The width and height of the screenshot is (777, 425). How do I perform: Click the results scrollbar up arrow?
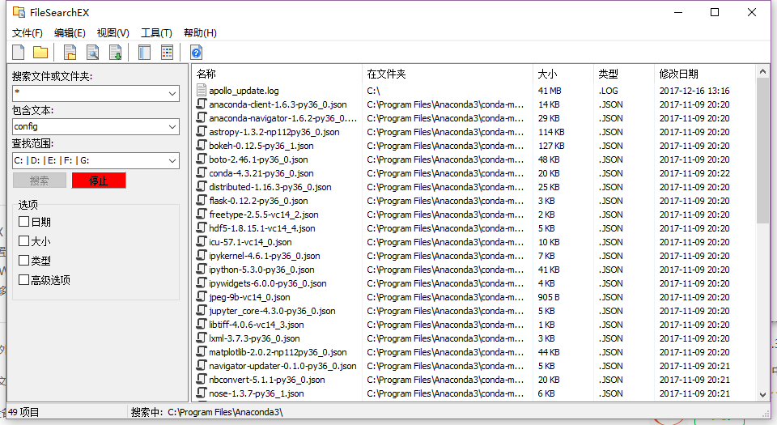click(x=763, y=72)
